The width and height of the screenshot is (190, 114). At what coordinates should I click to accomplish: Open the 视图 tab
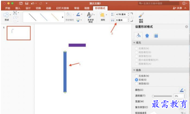click(x=87, y=8)
